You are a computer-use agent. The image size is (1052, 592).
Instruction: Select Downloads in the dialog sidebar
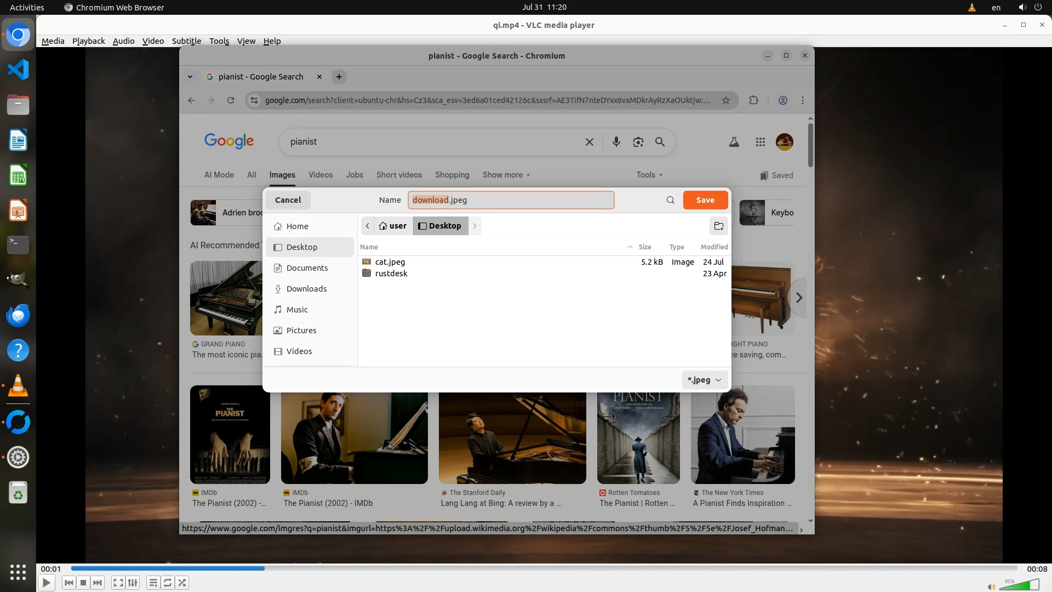(x=306, y=289)
